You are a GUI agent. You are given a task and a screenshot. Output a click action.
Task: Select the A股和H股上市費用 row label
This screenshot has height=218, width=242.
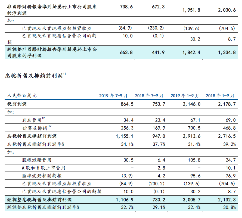coord(44,168)
